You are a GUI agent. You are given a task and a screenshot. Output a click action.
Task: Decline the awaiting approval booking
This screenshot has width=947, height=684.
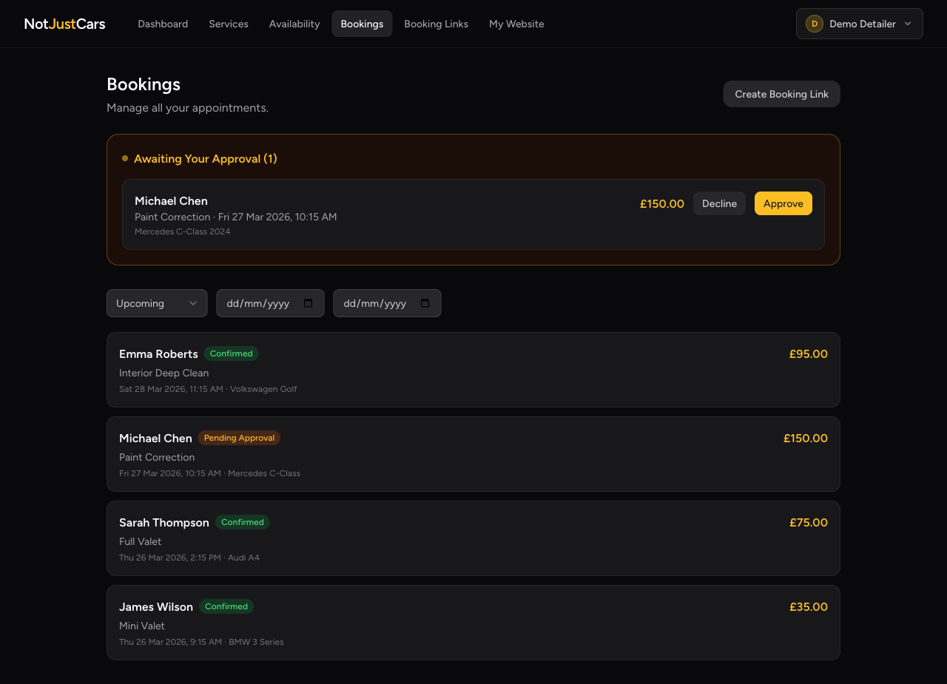[719, 203]
